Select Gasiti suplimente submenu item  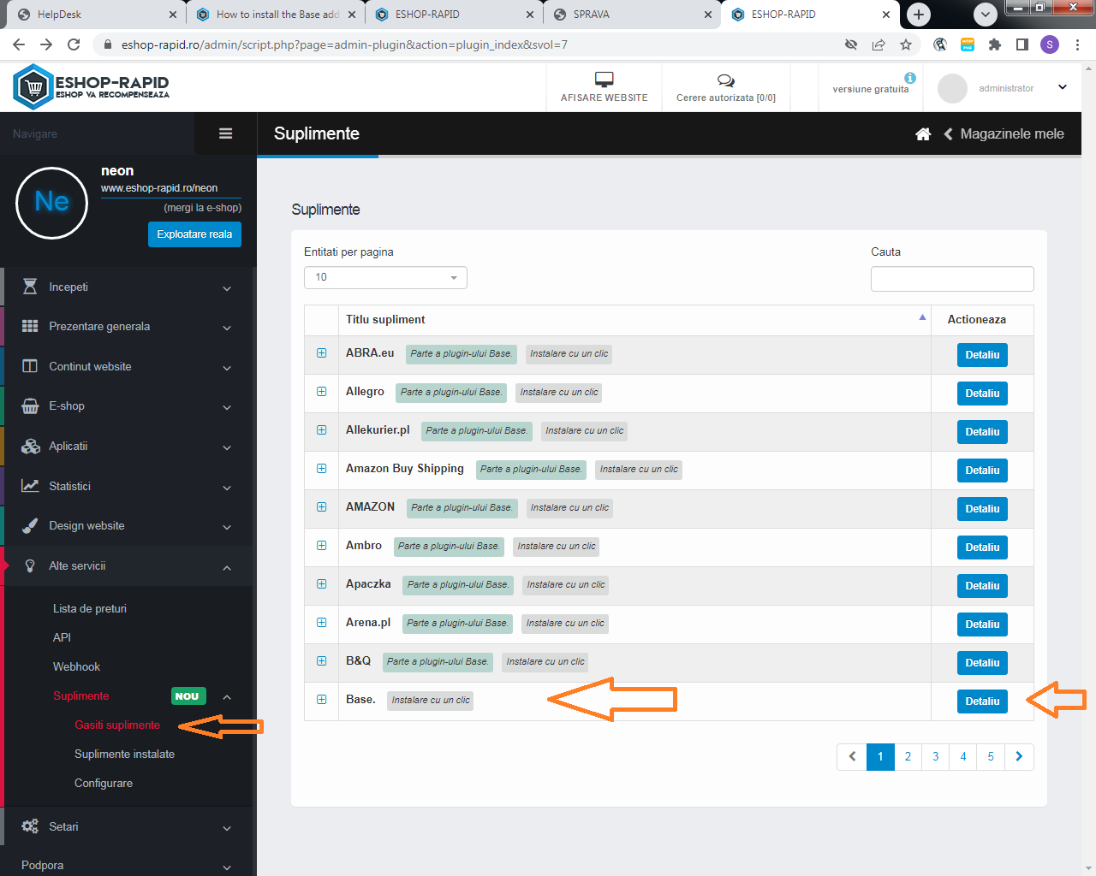[117, 725]
